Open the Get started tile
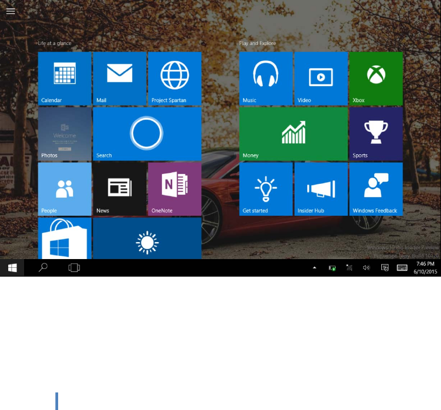Viewport: 441px width, 410px height. (x=266, y=189)
